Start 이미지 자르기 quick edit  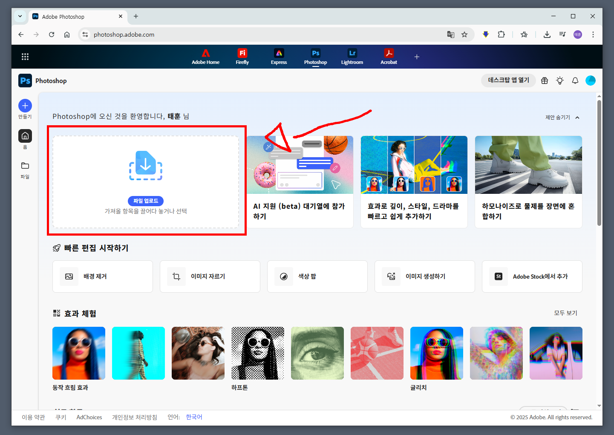(210, 277)
